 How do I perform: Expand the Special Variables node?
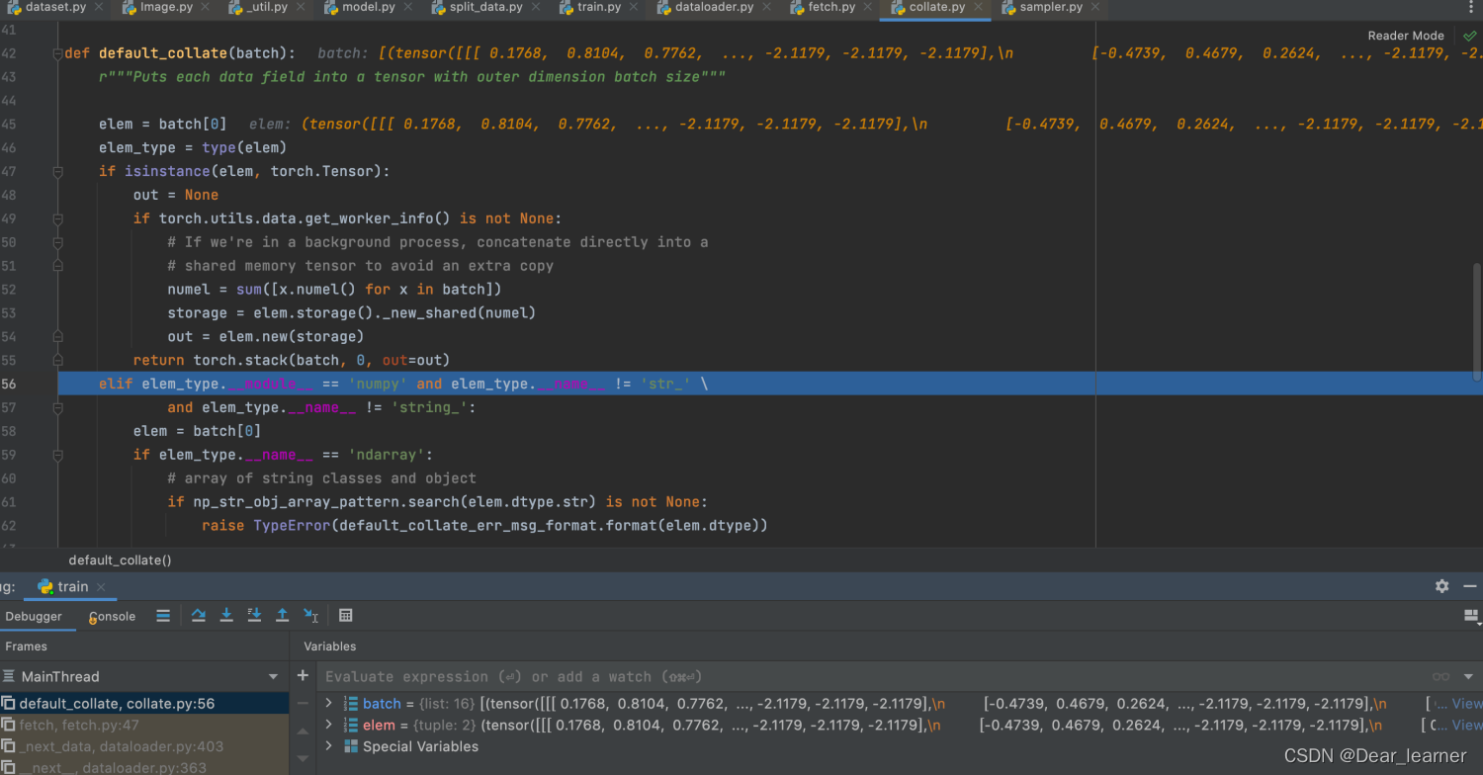tap(329, 746)
